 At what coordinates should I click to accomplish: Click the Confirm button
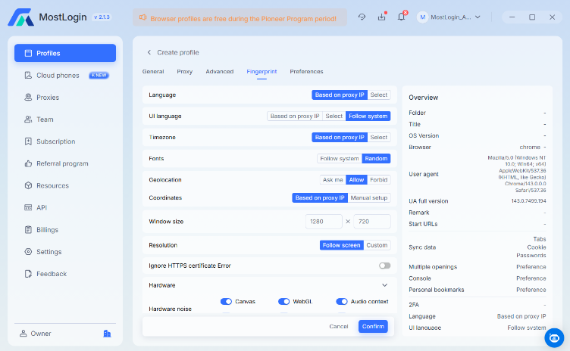[373, 326]
